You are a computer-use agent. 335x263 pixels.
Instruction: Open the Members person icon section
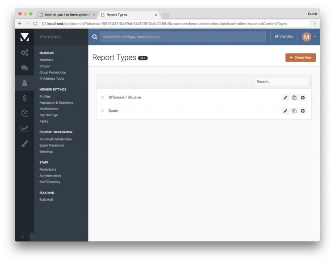point(25,83)
